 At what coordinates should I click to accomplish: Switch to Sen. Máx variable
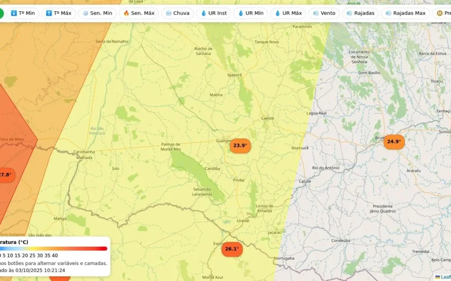tap(139, 13)
